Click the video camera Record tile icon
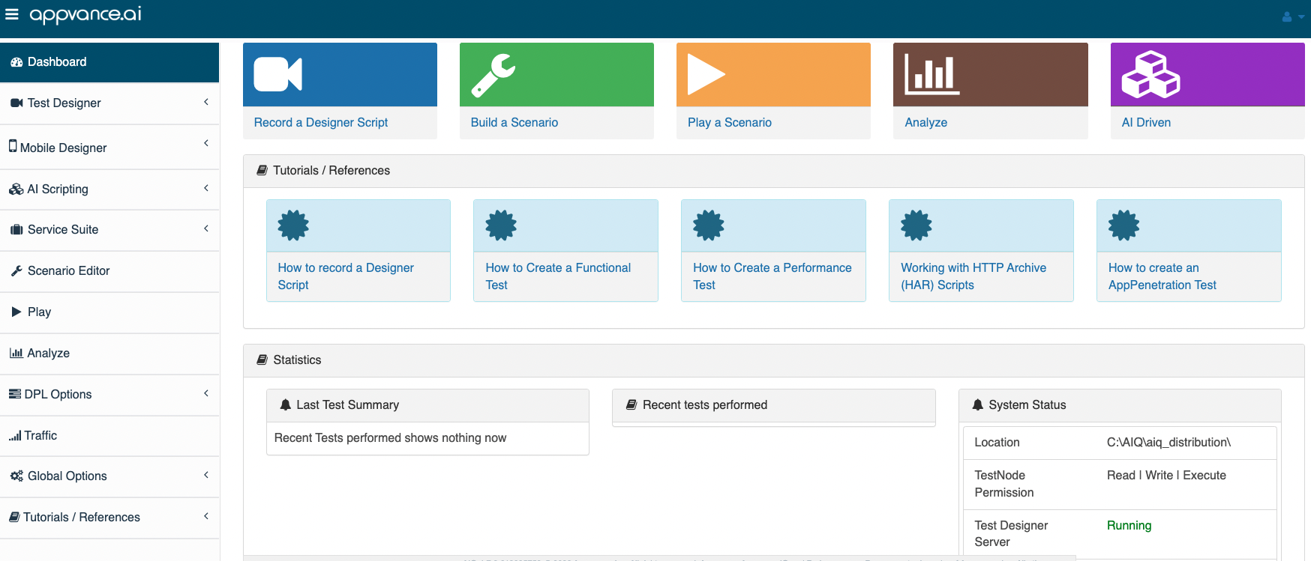 (277, 74)
